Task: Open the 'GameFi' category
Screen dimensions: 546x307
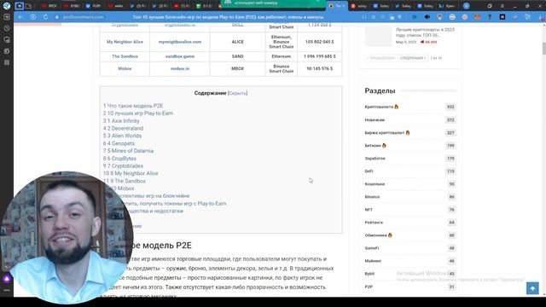Action: coord(372,248)
